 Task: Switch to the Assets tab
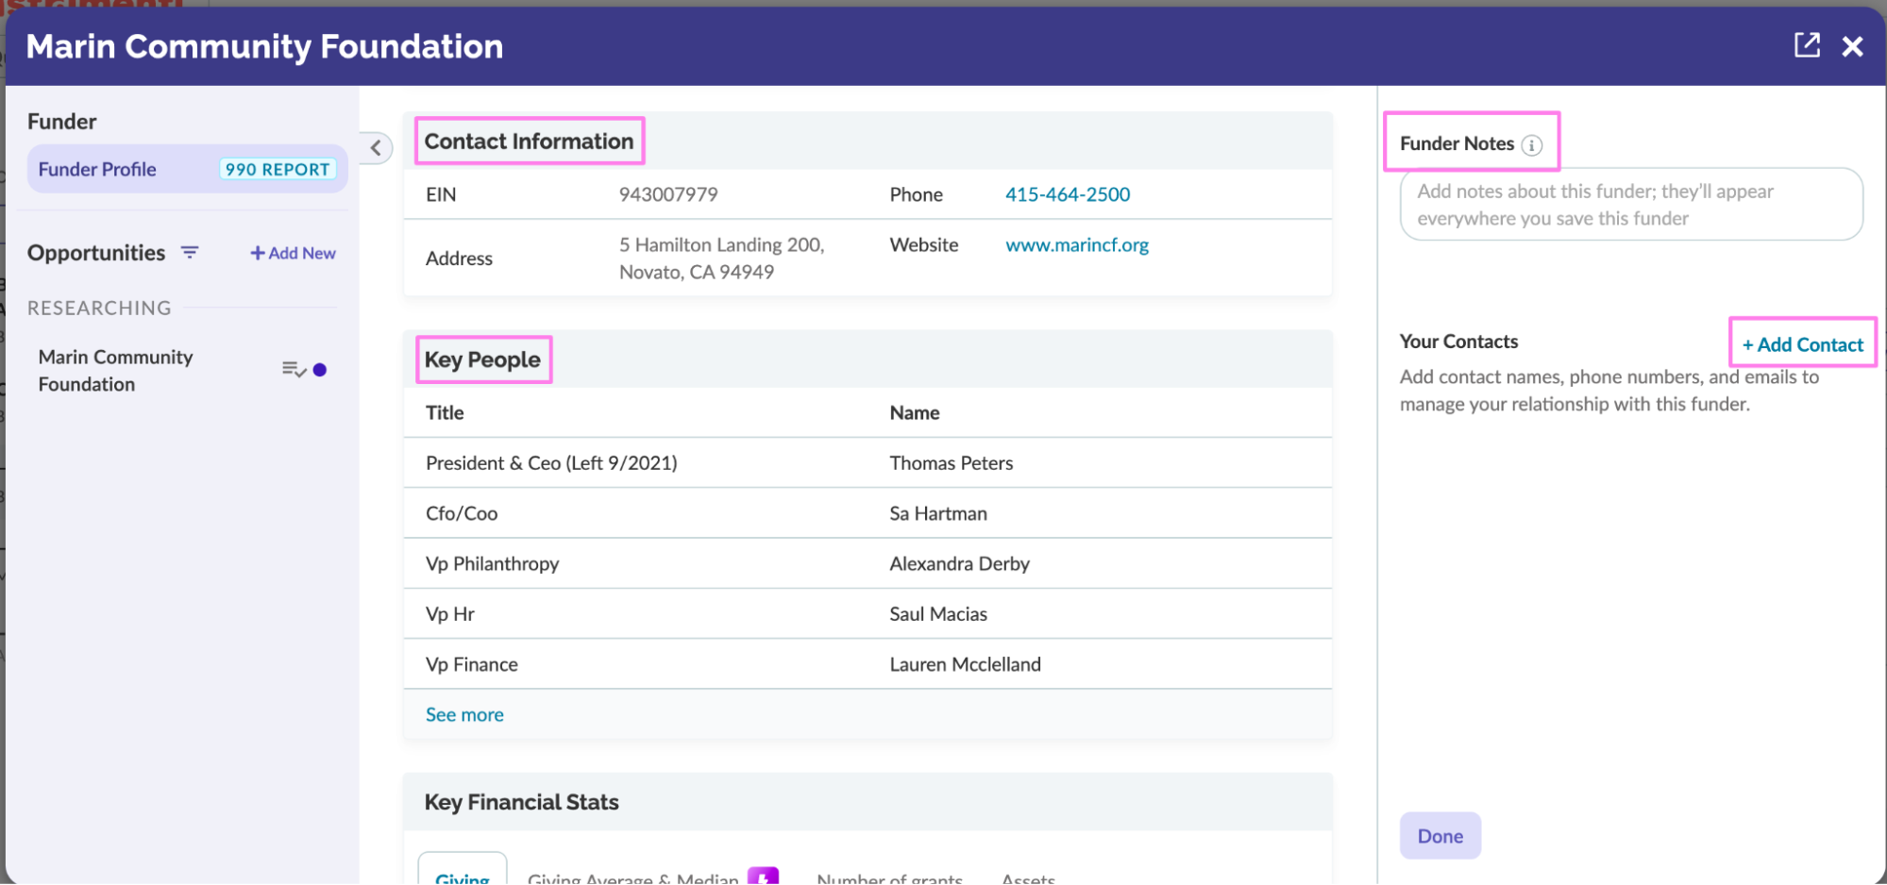pos(1028,877)
